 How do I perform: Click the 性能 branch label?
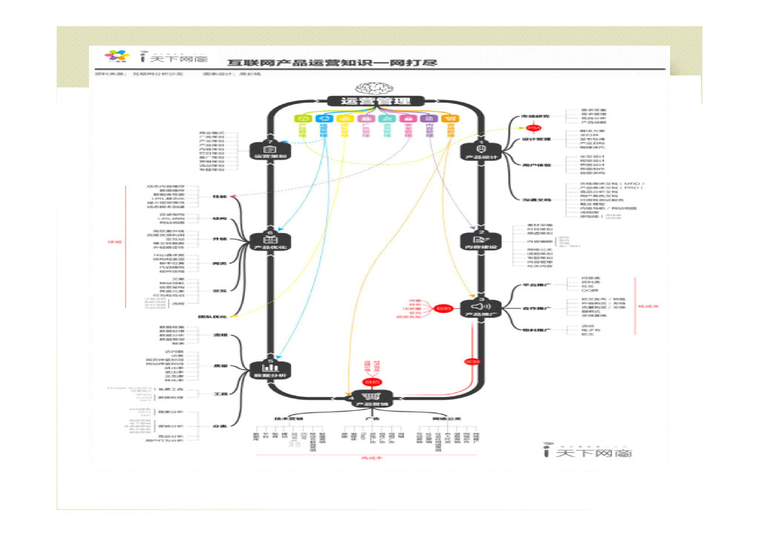click(219, 196)
